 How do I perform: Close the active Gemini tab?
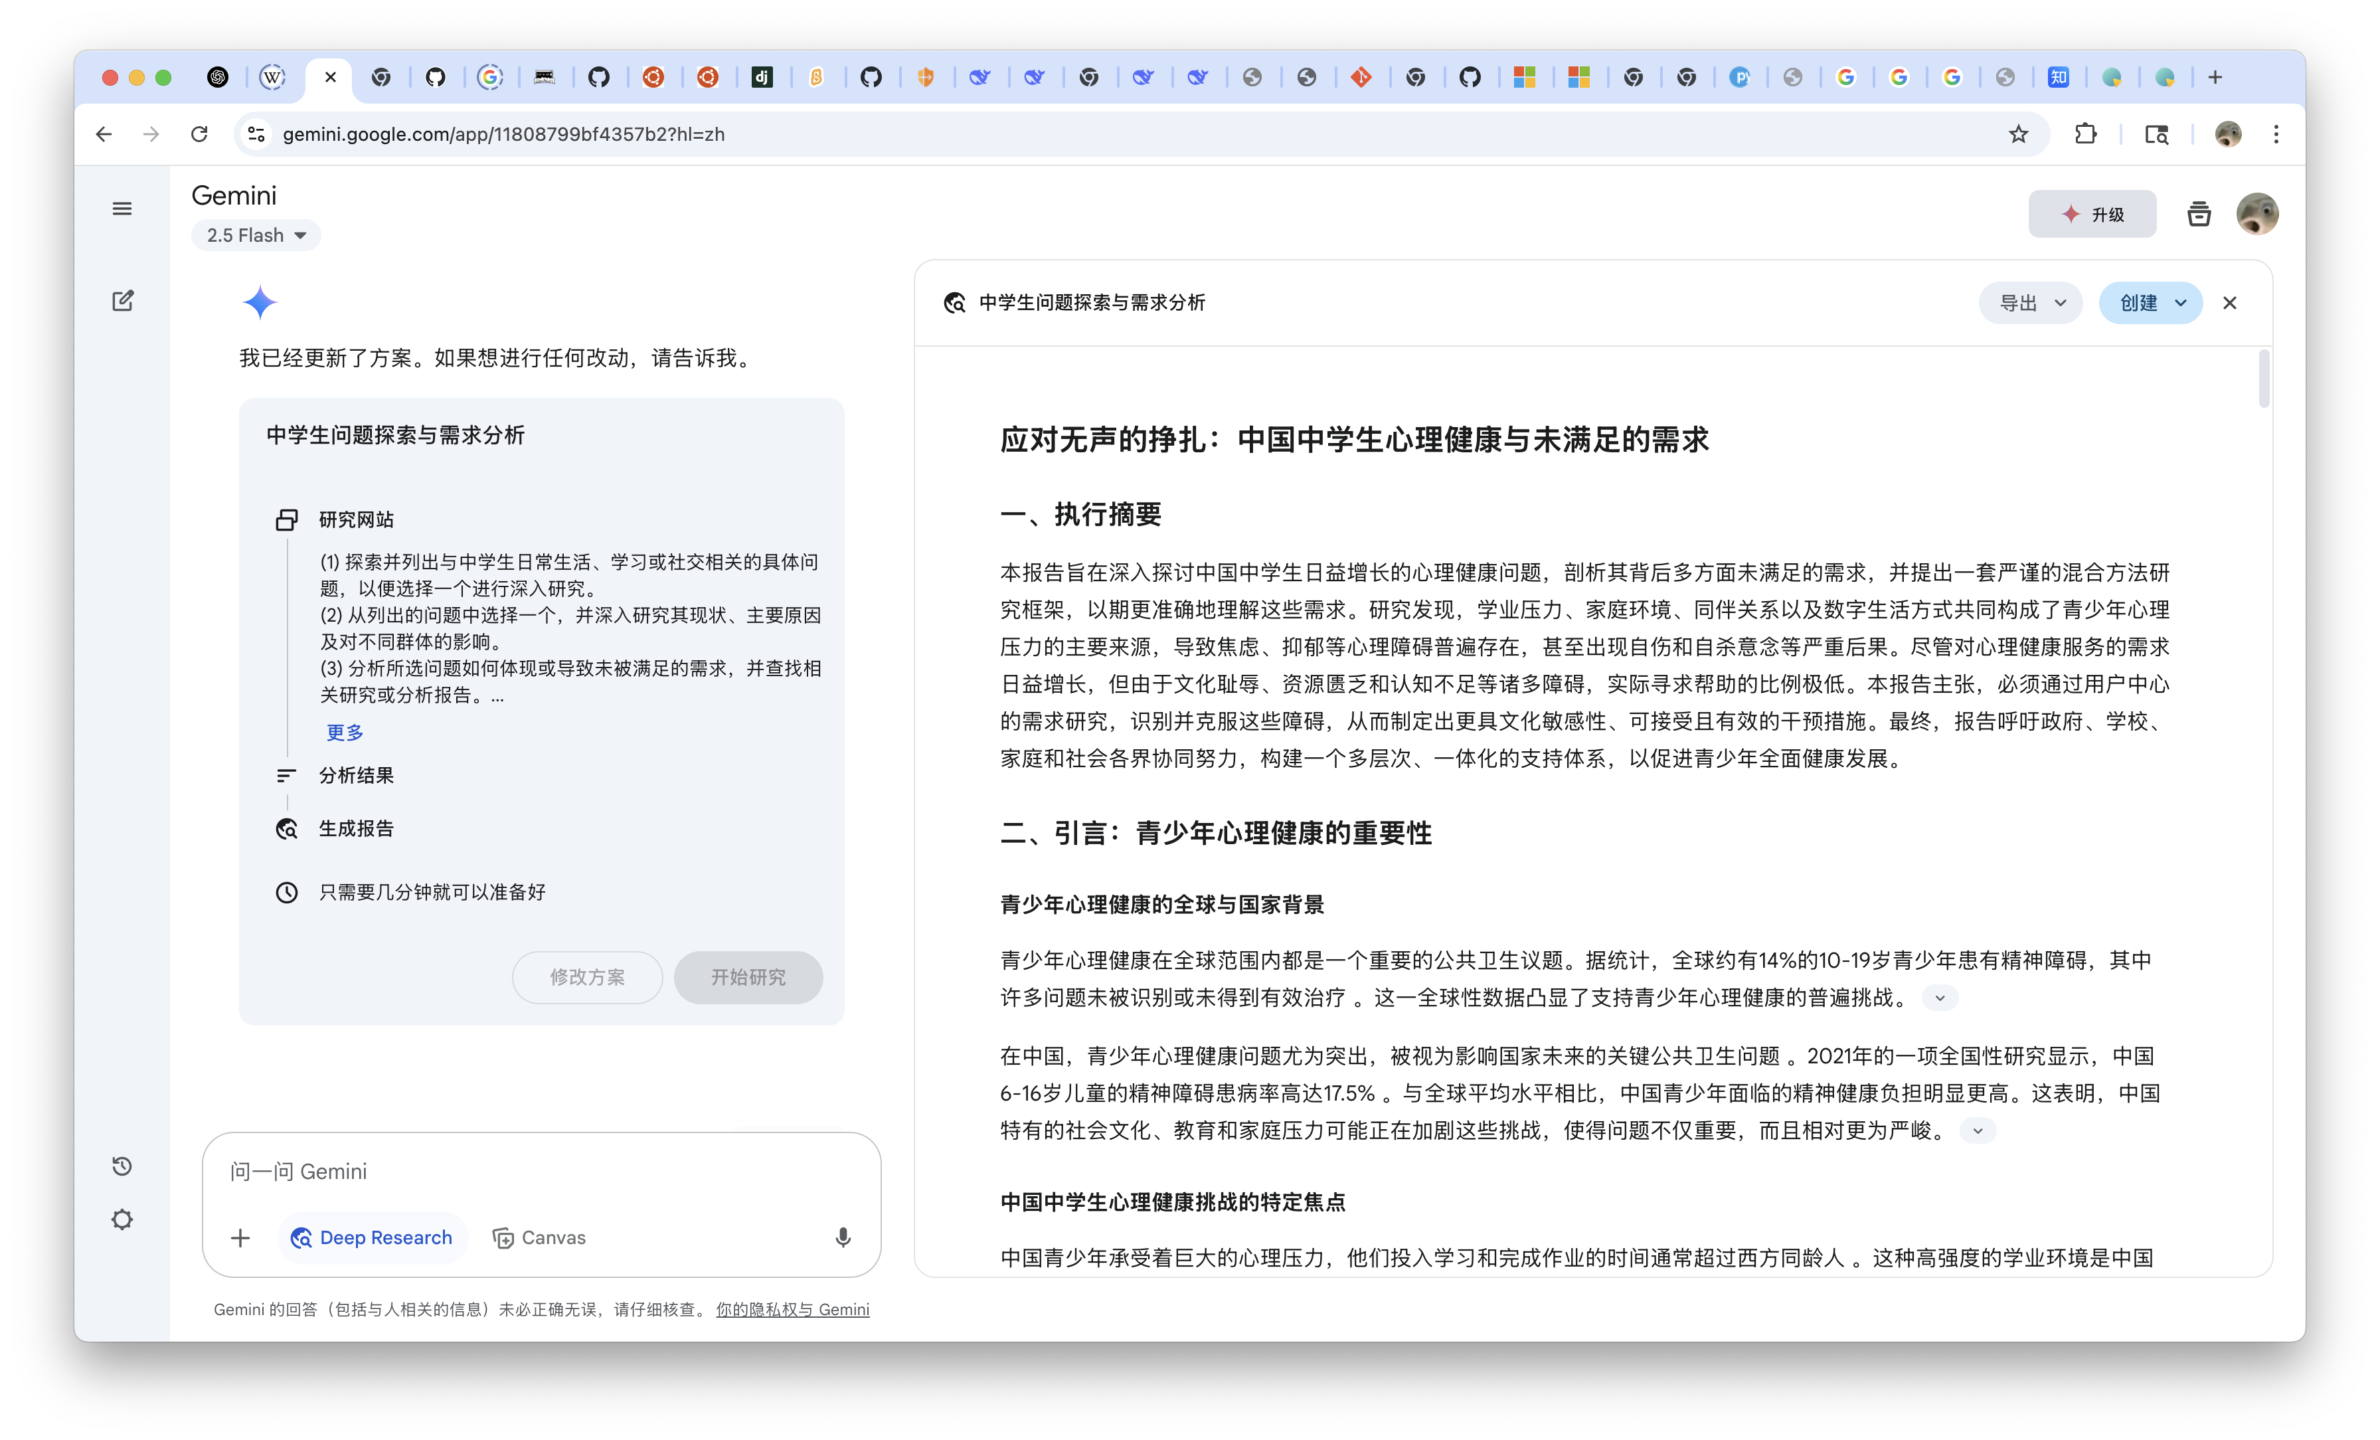coord(330,77)
